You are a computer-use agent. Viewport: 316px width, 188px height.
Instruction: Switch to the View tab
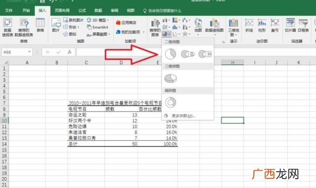[x=130, y=10]
